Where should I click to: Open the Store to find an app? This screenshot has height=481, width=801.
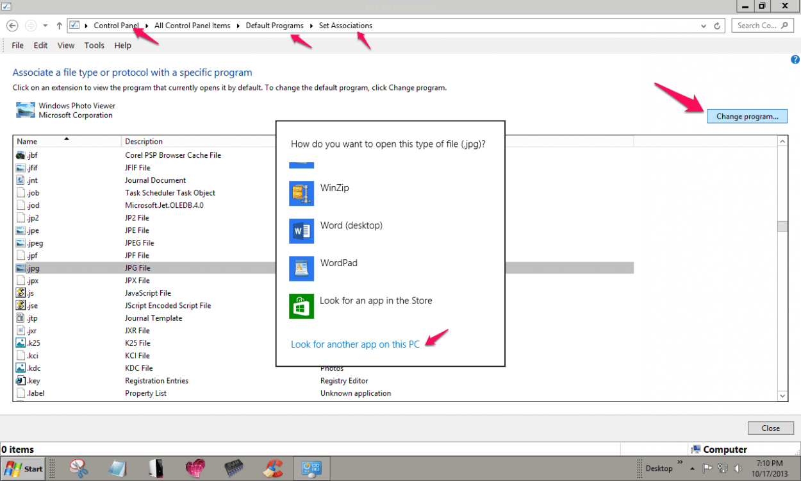tap(375, 300)
